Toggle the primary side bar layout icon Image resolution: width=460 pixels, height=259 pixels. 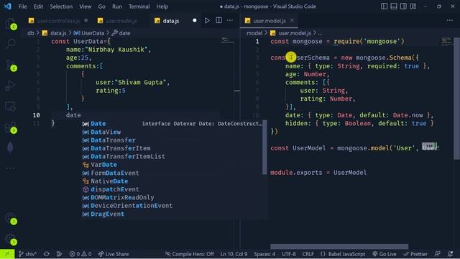click(384, 6)
